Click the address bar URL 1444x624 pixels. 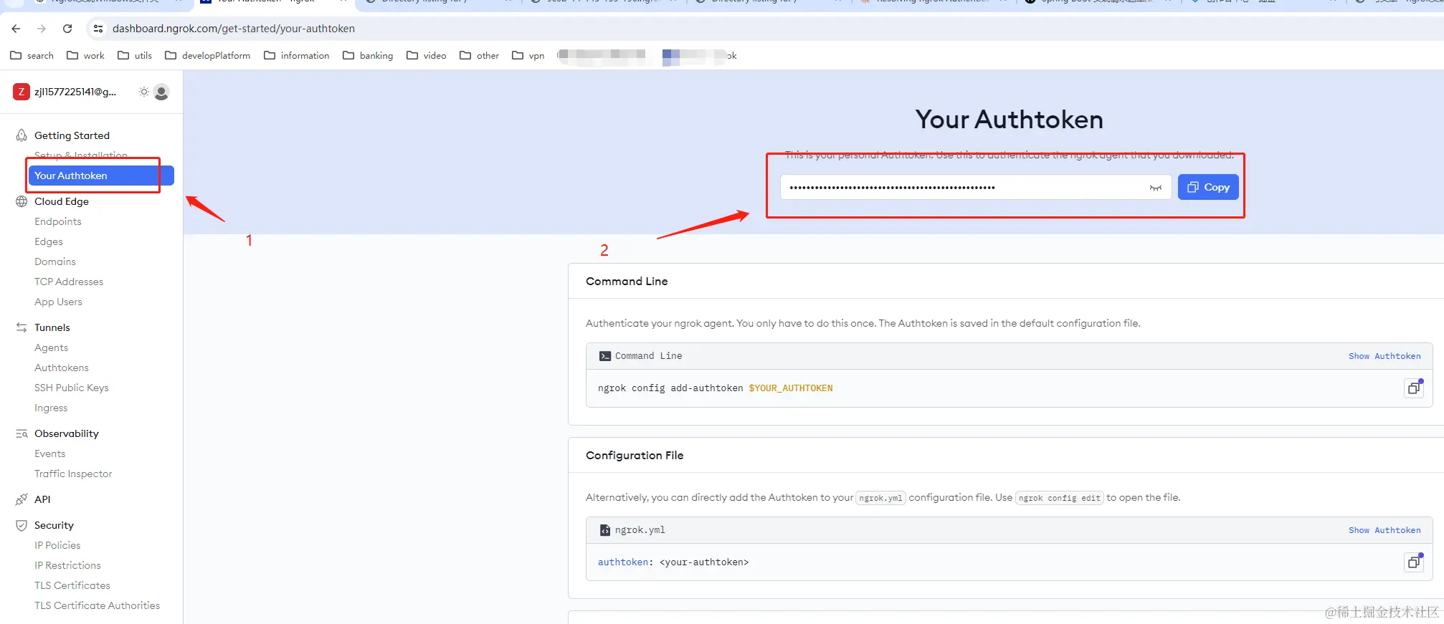234,29
